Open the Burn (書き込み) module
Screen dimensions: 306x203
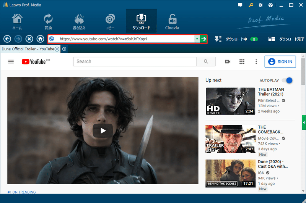[x=79, y=22]
